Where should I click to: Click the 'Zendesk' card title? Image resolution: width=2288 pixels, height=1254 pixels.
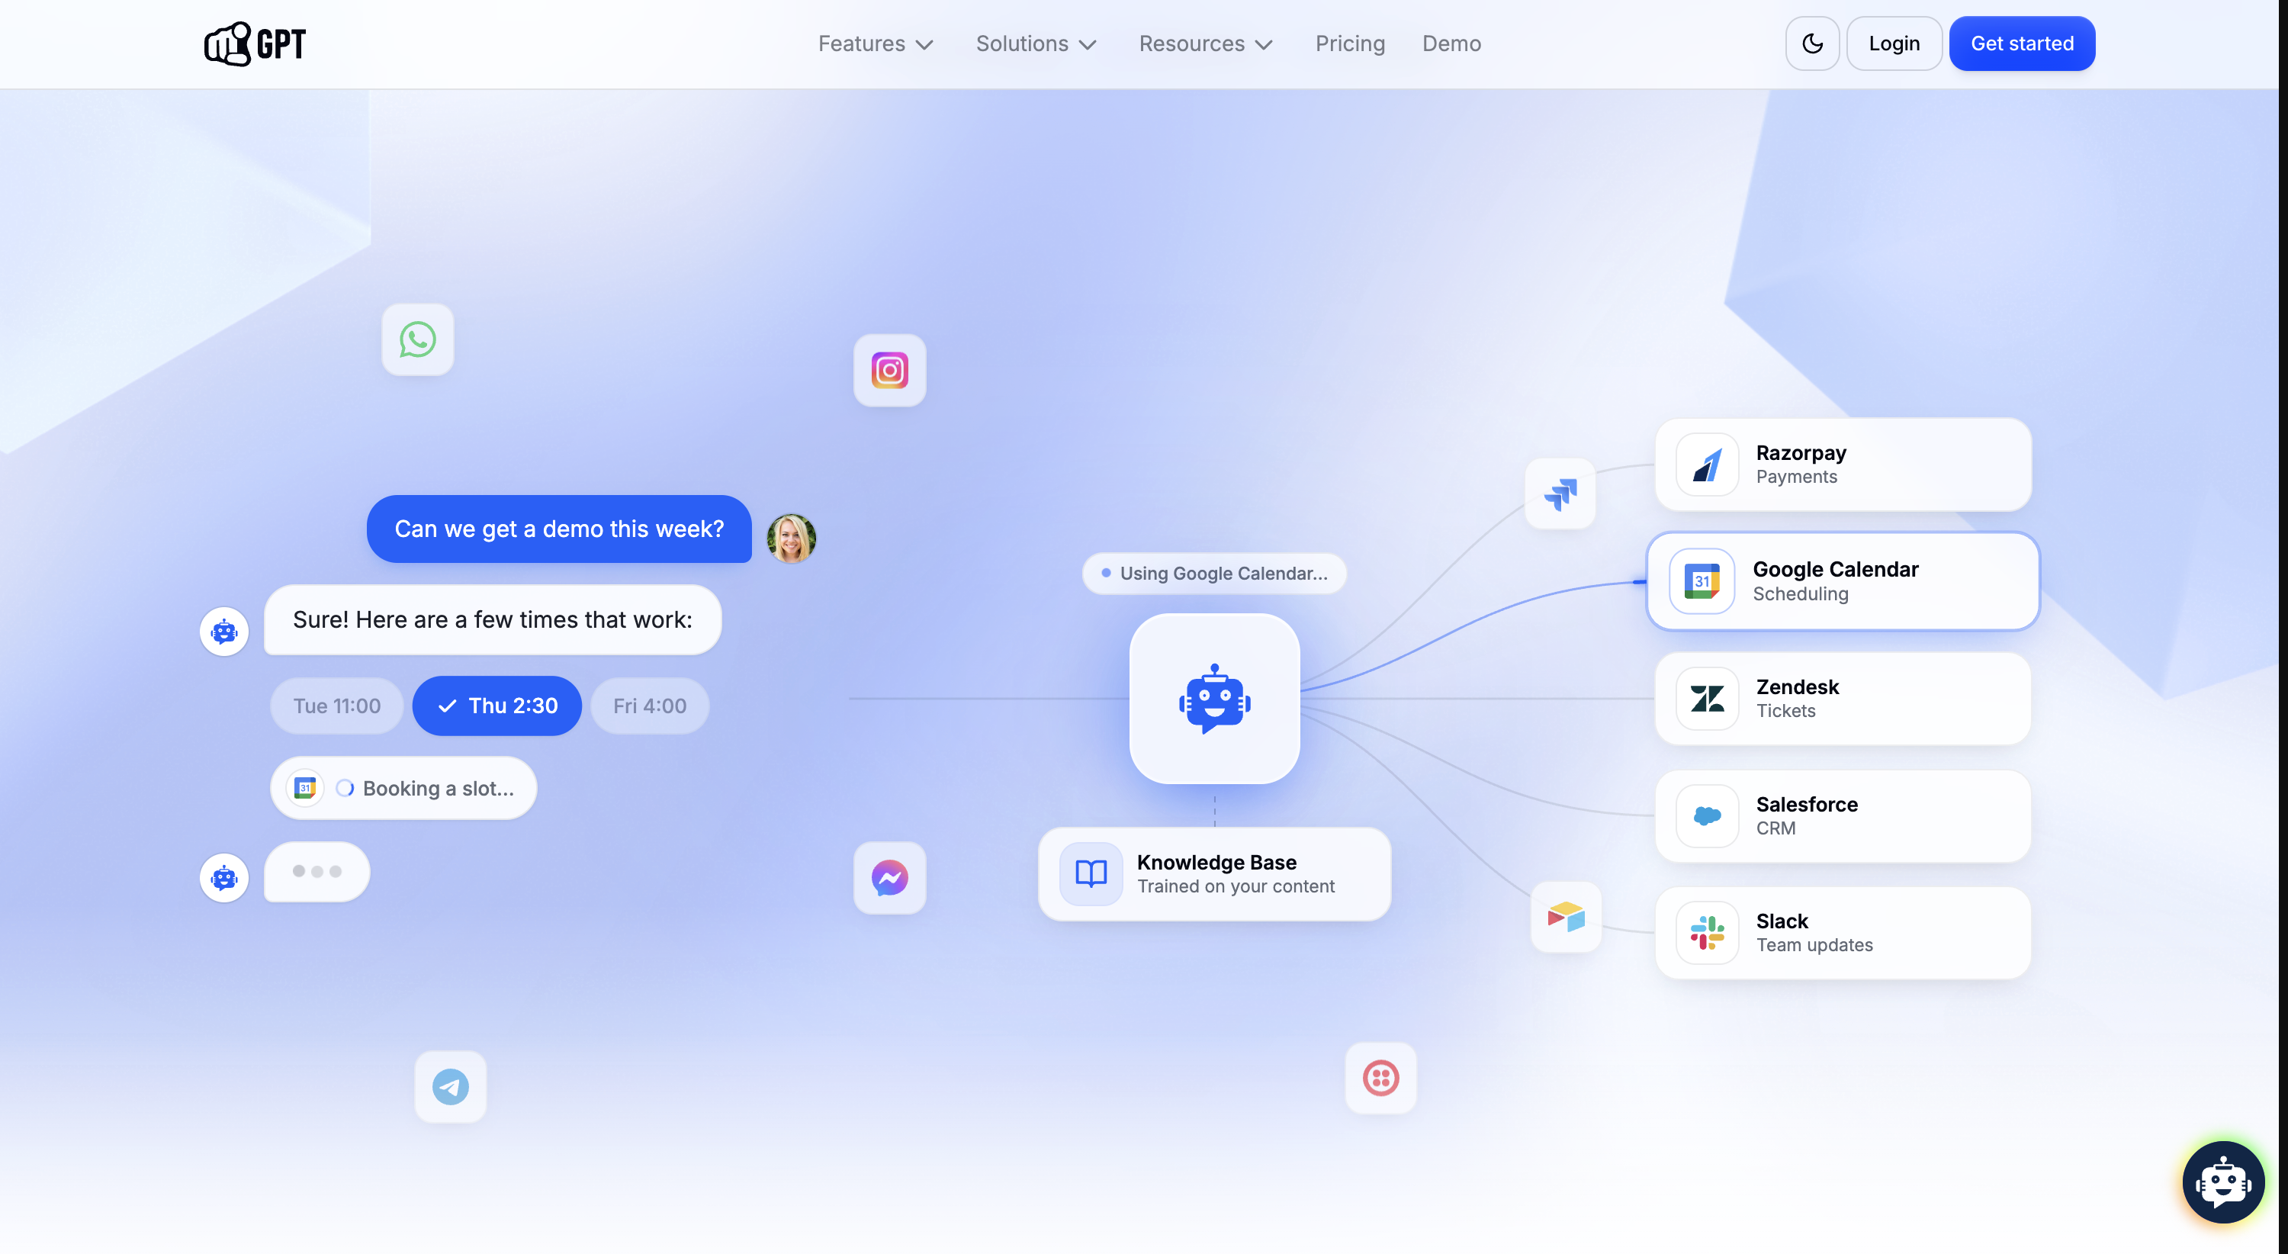coord(1797,687)
